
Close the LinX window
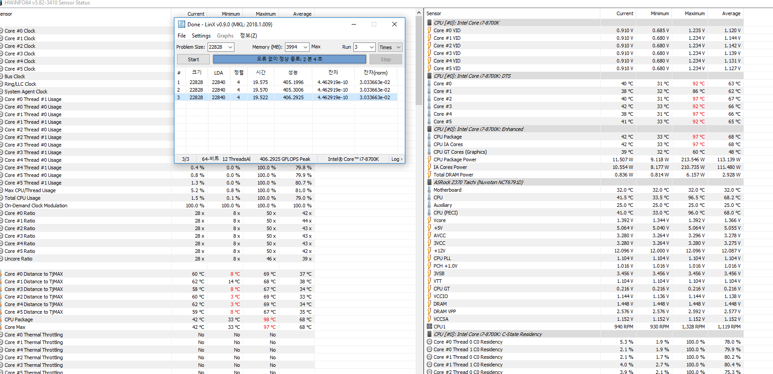click(395, 24)
